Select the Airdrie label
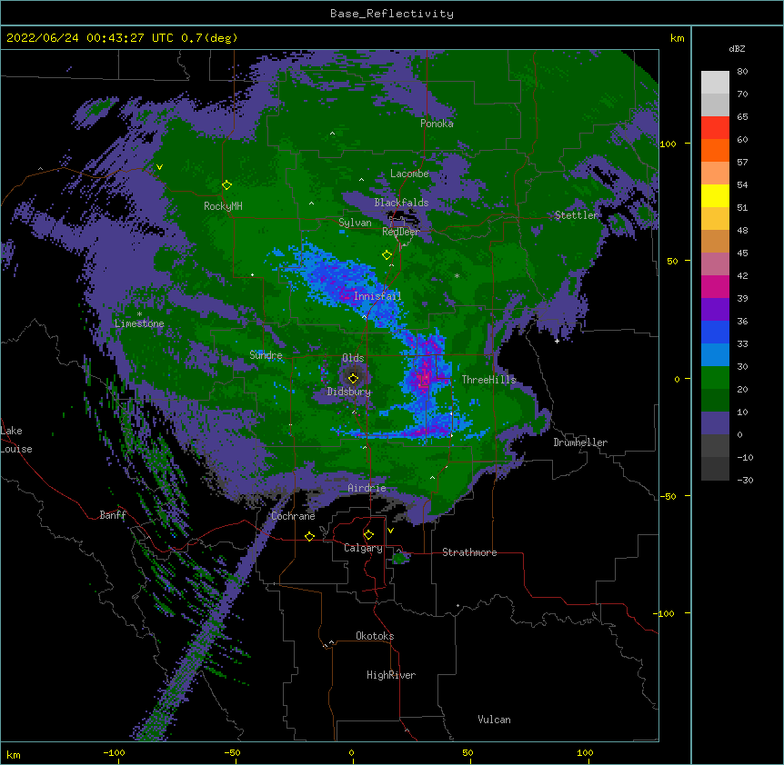Viewport: 784px width, 765px height. (x=367, y=488)
